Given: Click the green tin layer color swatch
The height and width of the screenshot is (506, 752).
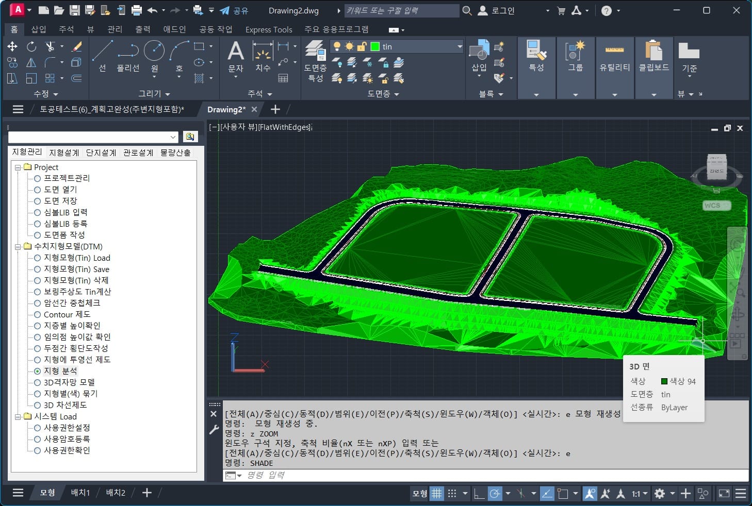Looking at the screenshot, I should 375,46.
